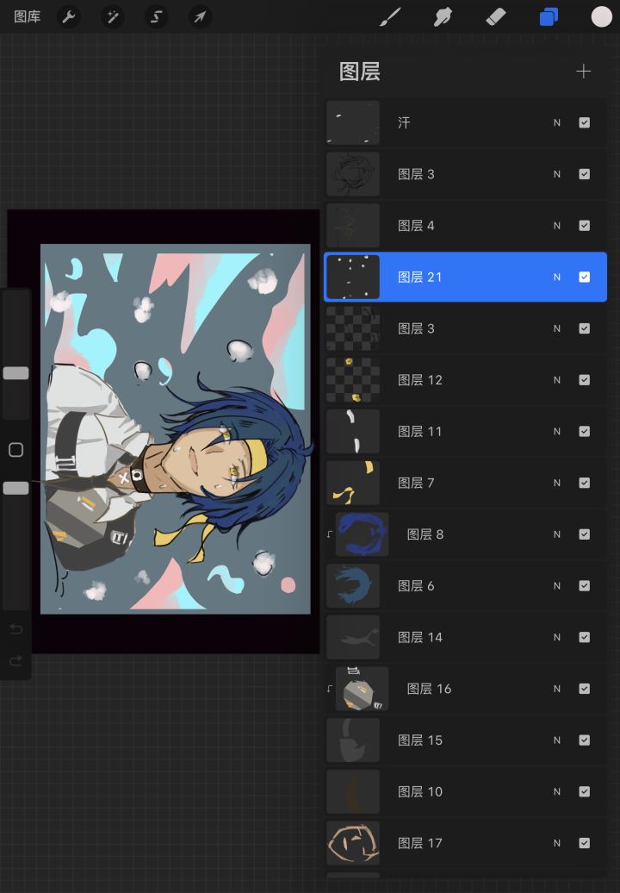Open blend mode N for 图层 7
This screenshot has width=620, height=893.
tap(557, 483)
